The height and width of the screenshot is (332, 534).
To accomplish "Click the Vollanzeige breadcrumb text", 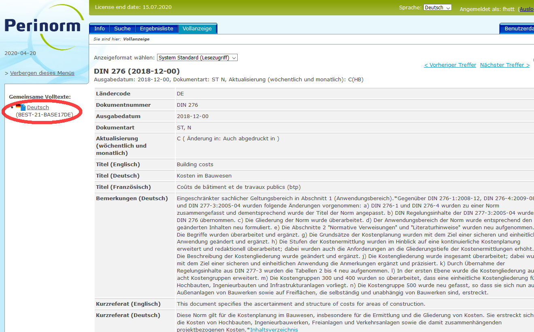I will click(x=136, y=39).
